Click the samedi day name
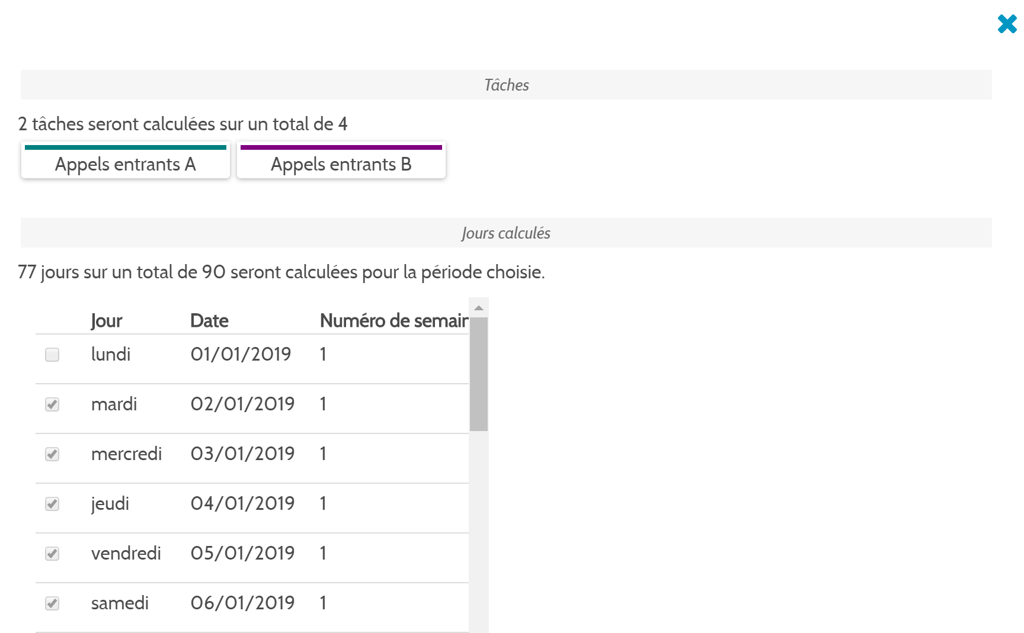 [x=120, y=603]
